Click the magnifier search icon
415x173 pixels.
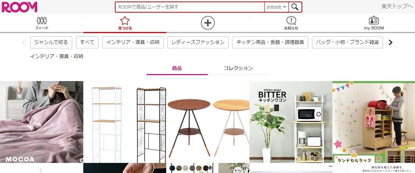pos(295,7)
